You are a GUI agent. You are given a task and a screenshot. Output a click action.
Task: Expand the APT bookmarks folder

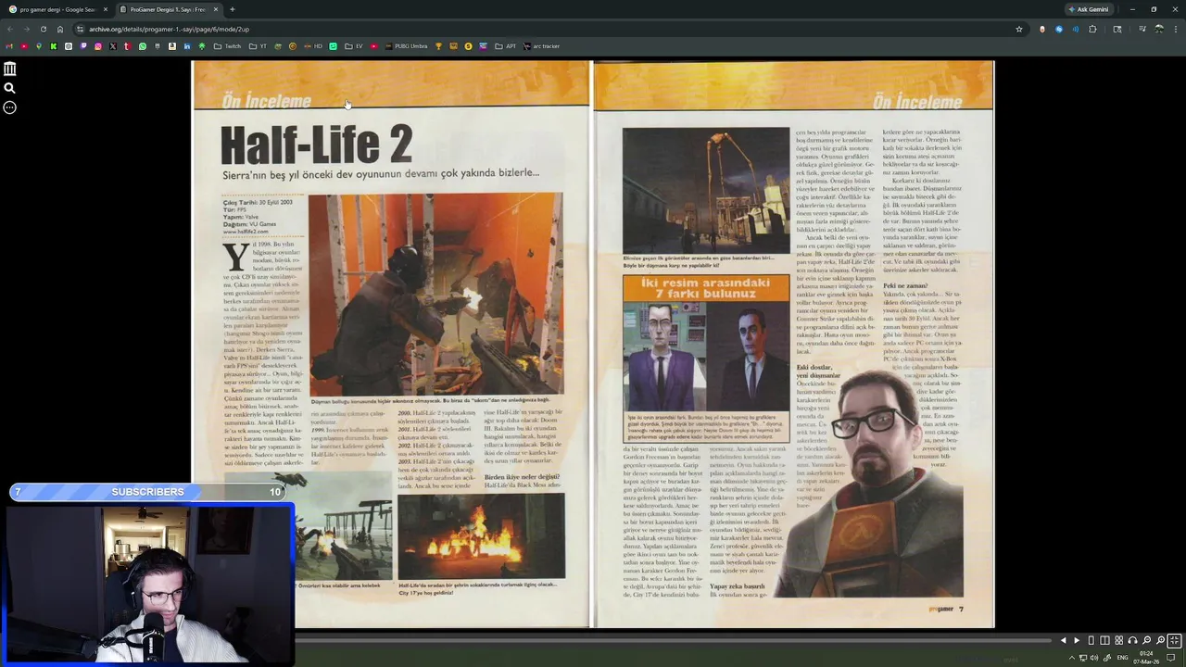click(505, 46)
